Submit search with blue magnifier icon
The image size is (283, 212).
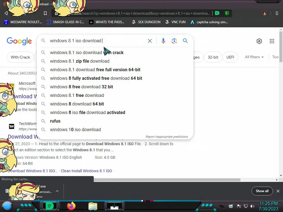point(185,41)
